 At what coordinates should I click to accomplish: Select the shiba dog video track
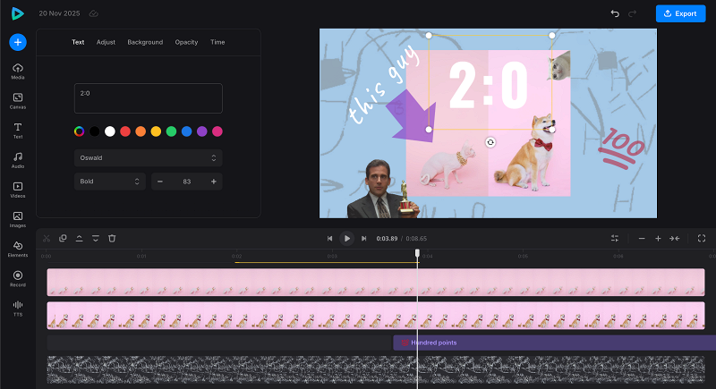[376, 315]
